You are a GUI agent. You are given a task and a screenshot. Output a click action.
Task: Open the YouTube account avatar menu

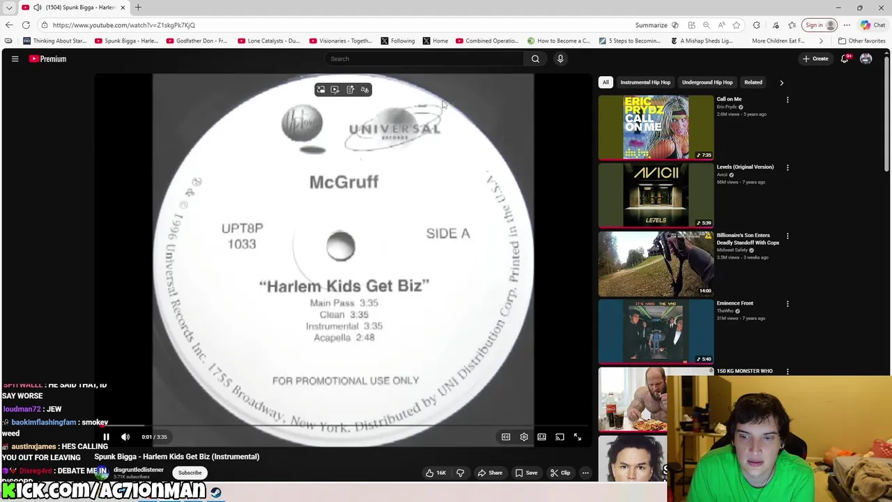(x=866, y=59)
